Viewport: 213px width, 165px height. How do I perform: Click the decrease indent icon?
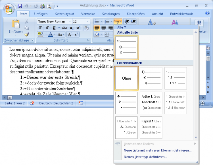click(127, 21)
